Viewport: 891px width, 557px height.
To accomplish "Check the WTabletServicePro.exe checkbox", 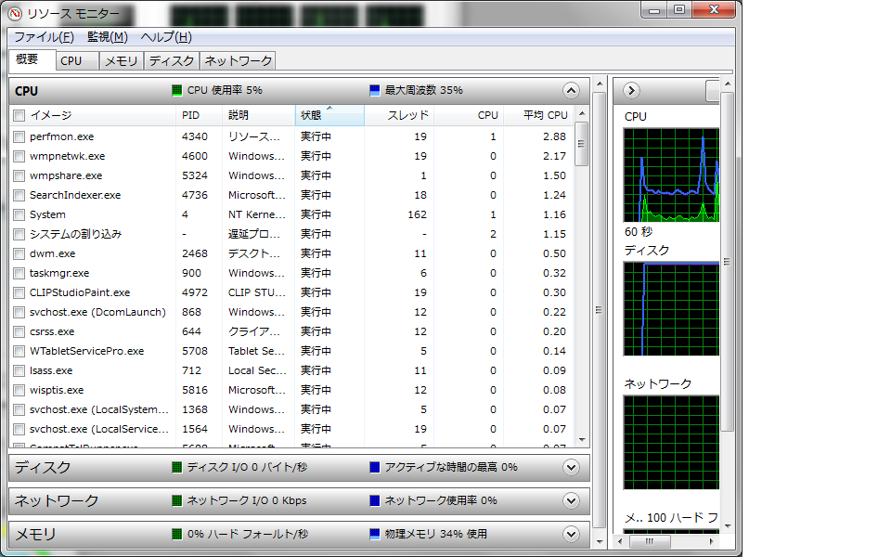I will (19, 351).
